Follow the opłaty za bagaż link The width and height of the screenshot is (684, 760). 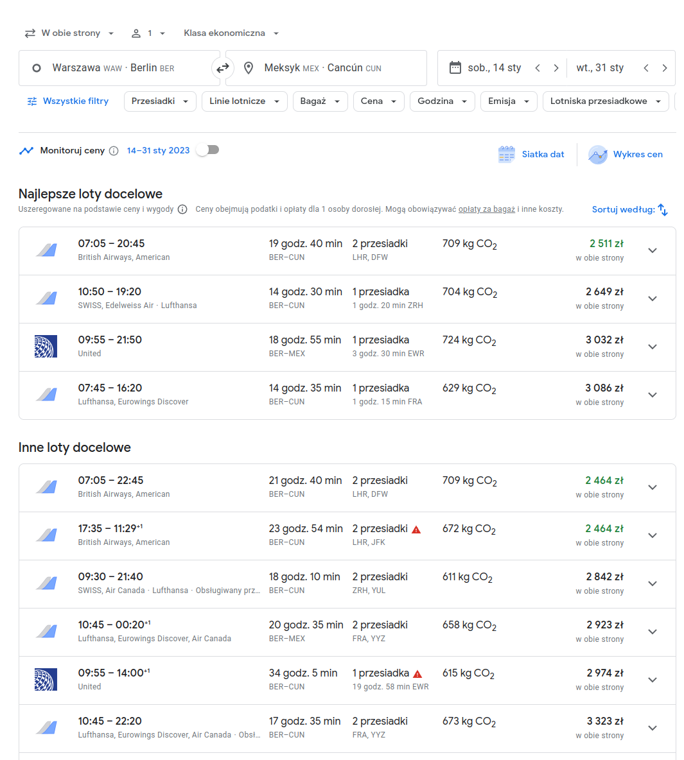[487, 209]
